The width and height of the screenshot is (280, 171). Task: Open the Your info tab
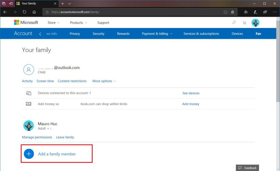pyautogui.click(x=51, y=33)
